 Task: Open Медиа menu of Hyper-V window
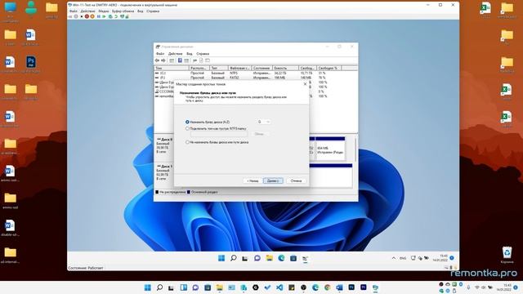[104, 11]
